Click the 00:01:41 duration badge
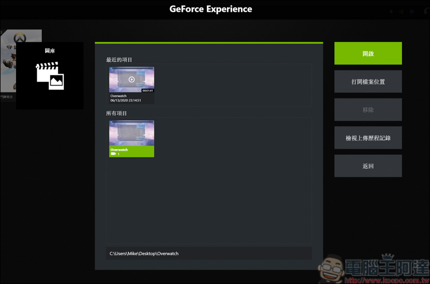 point(147,90)
